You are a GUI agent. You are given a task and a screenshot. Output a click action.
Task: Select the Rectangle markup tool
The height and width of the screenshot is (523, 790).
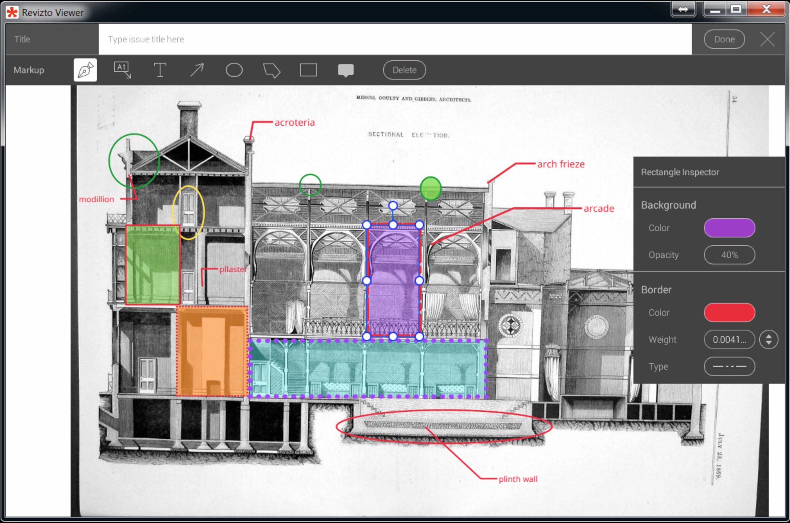pyautogui.click(x=308, y=70)
